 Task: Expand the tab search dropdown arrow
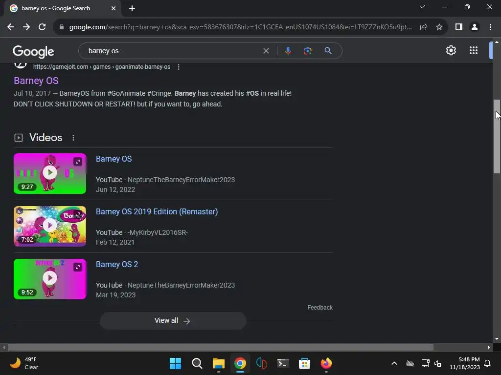pos(422,7)
